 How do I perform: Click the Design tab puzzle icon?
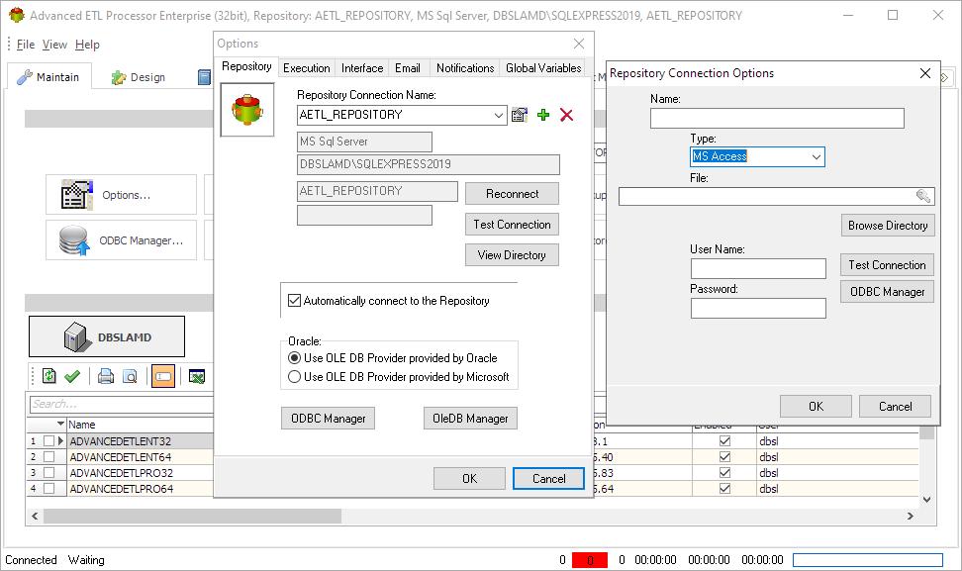(119, 77)
